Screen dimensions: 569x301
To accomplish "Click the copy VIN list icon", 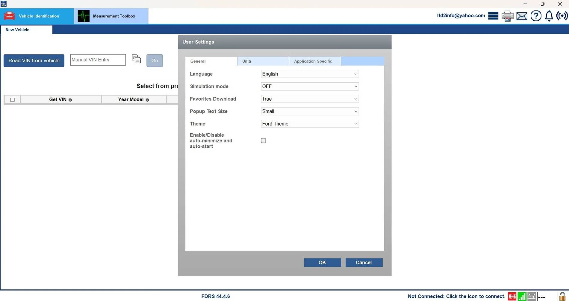I will click(x=136, y=59).
